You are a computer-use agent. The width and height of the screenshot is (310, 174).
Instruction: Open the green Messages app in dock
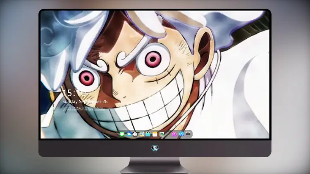click(x=122, y=134)
